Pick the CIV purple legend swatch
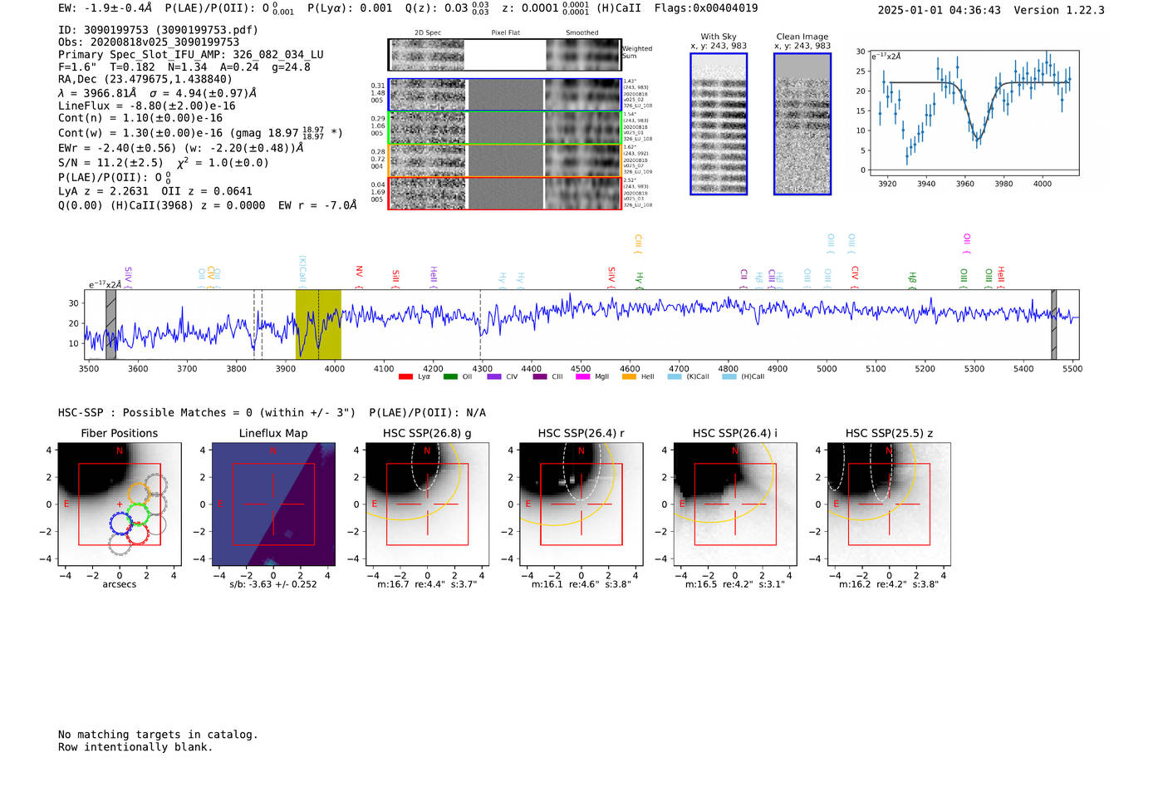1163x792 pixels. [x=494, y=376]
